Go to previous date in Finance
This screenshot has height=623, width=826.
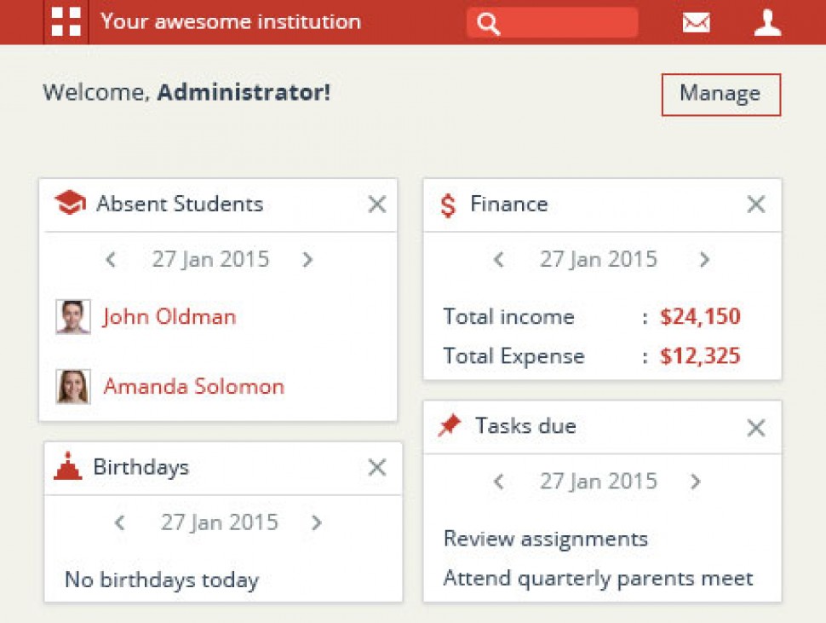click(x=499, y=259)
